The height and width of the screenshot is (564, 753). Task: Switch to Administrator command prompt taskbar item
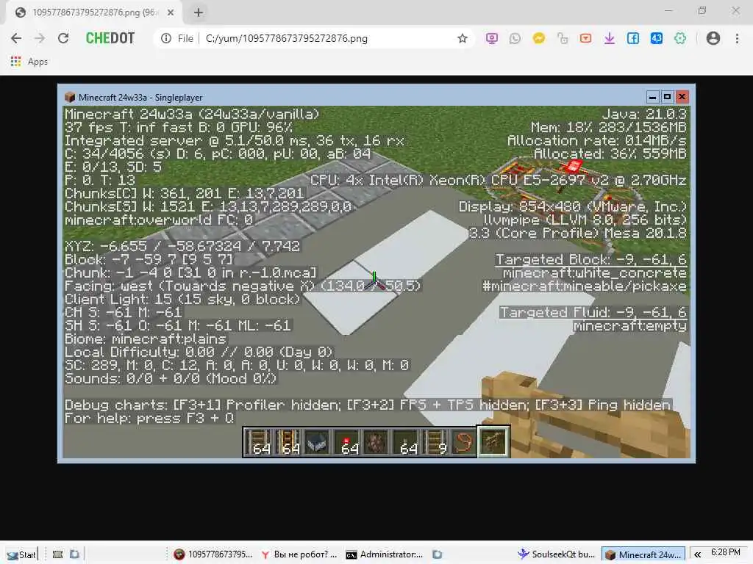[384, 554]
